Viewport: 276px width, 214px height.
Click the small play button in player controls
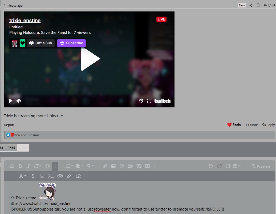coord(11,101)
